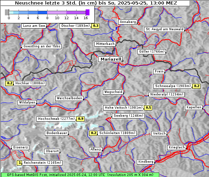Viewport: 209px width, 177px height.
Task: Select the Niederalpl (1234m) label
Action: (166, 94)
